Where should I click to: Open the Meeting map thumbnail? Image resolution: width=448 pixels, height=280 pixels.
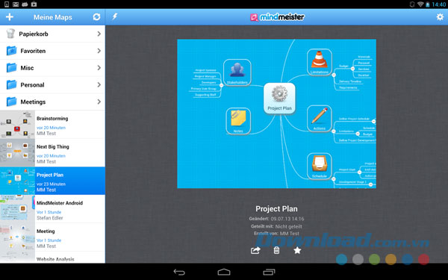(x=17, y=237)
